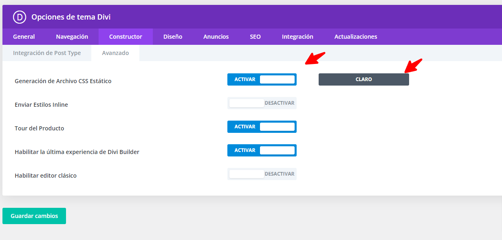The width and height of the screenshot is (502, 240).
Task: Enable the Habilitar editor clásico switch
Action: pos(262,174)
